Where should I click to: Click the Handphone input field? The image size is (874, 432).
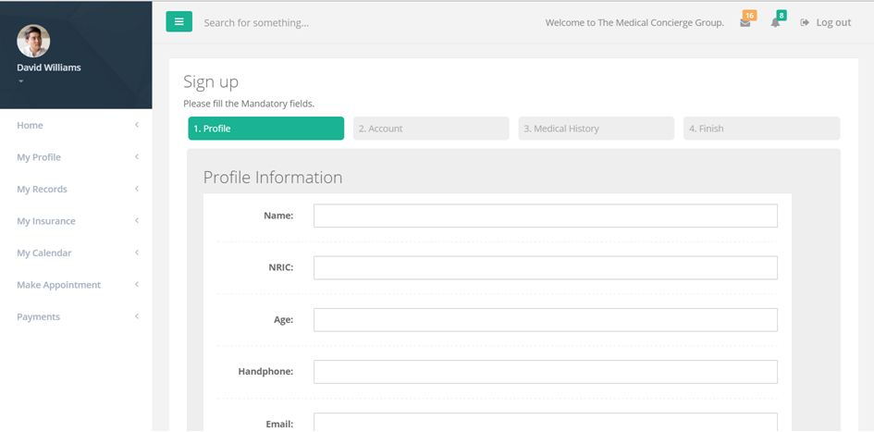tap(545, 372)
